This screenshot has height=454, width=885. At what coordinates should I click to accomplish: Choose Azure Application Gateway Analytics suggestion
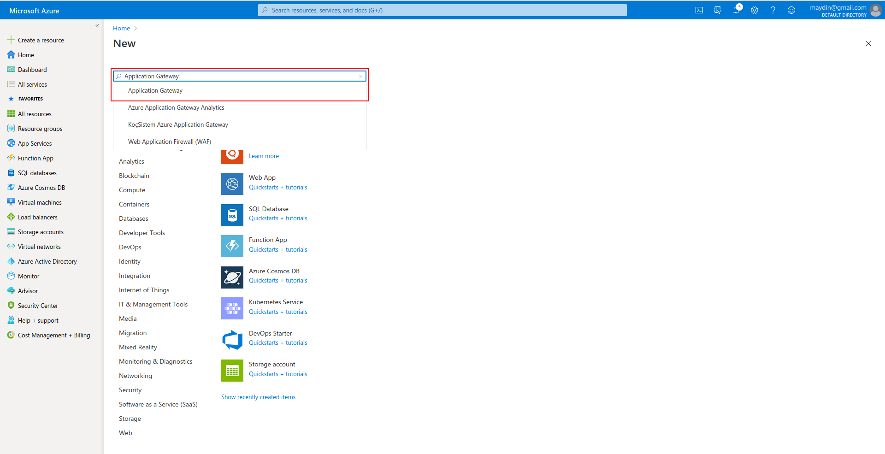click(240, 108)
